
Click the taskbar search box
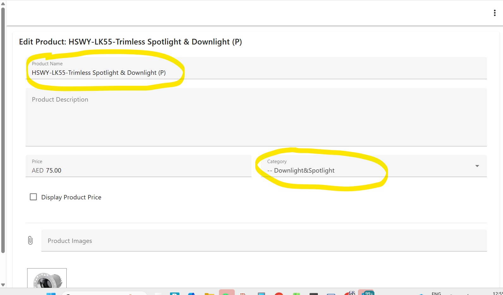[104, 293]
